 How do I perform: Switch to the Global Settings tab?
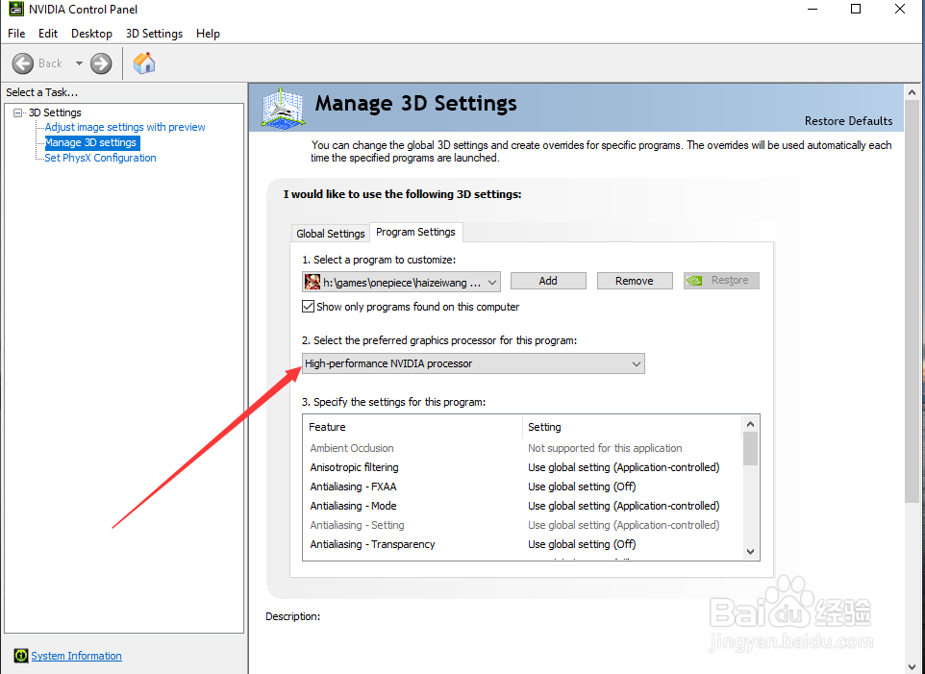[x=331, y=234]
